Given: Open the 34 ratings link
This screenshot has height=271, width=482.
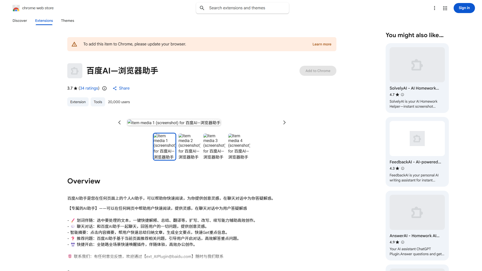Looking at the screenshot, I should tap(89, 88).
